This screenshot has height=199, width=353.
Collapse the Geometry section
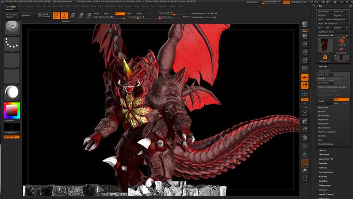324,71
